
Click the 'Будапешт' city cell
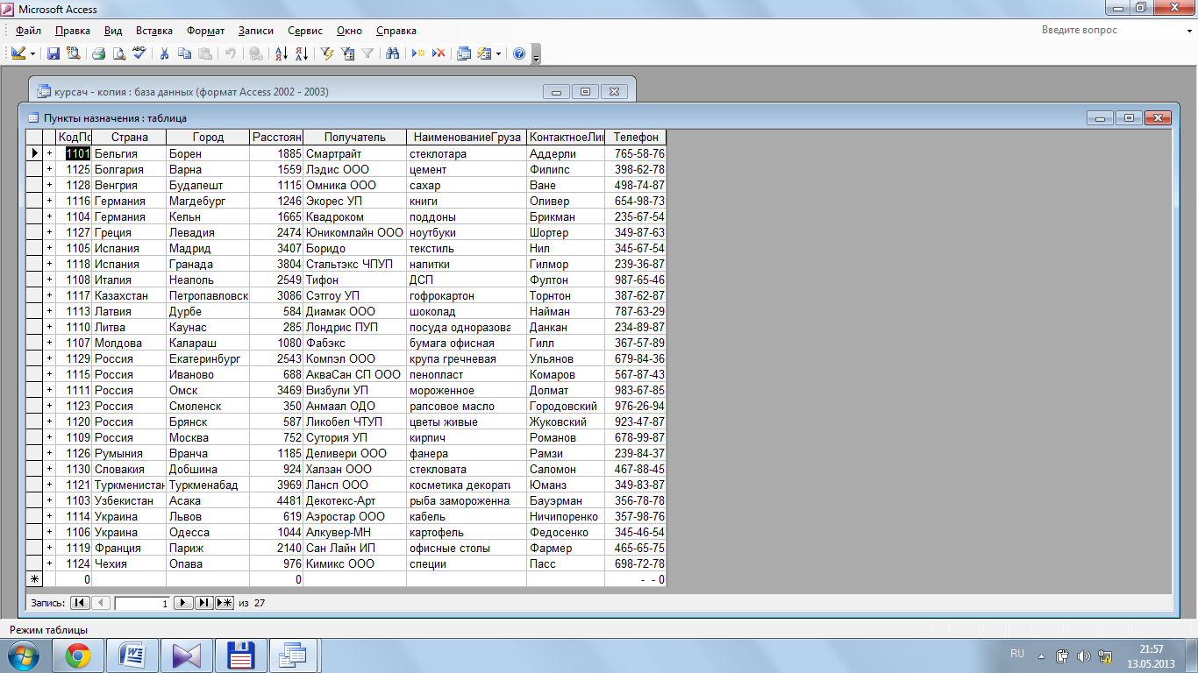click(208, 185)
